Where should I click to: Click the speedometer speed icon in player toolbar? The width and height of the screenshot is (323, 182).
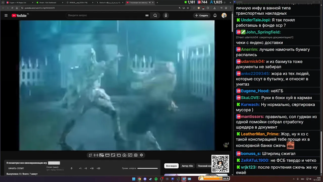tap(124, 155)
